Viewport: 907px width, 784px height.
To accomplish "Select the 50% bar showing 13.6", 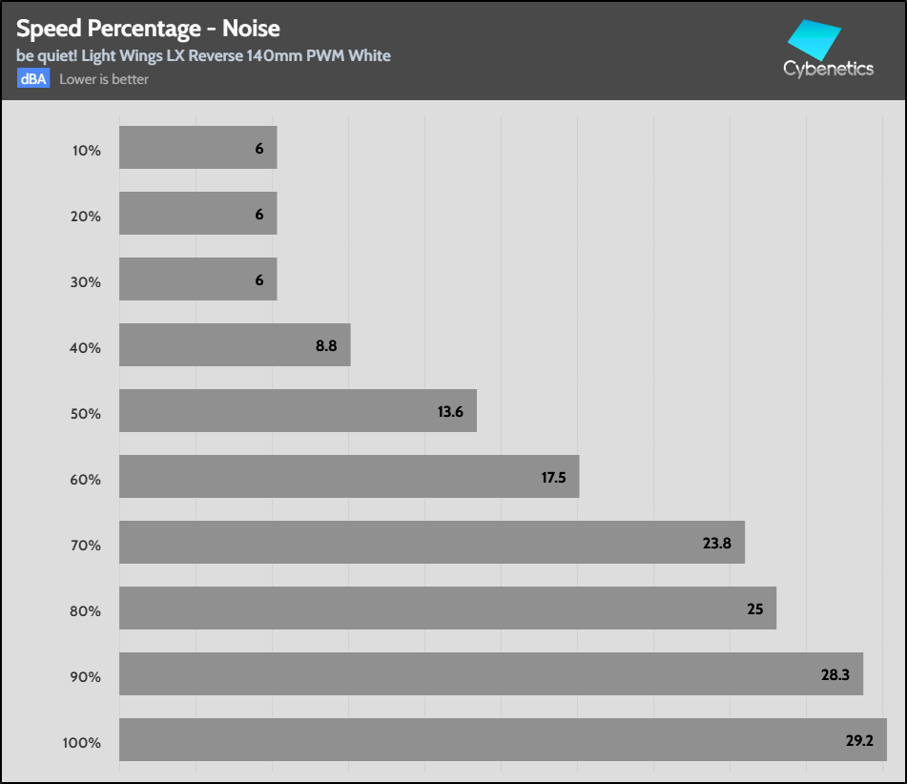I will [298, 411].
